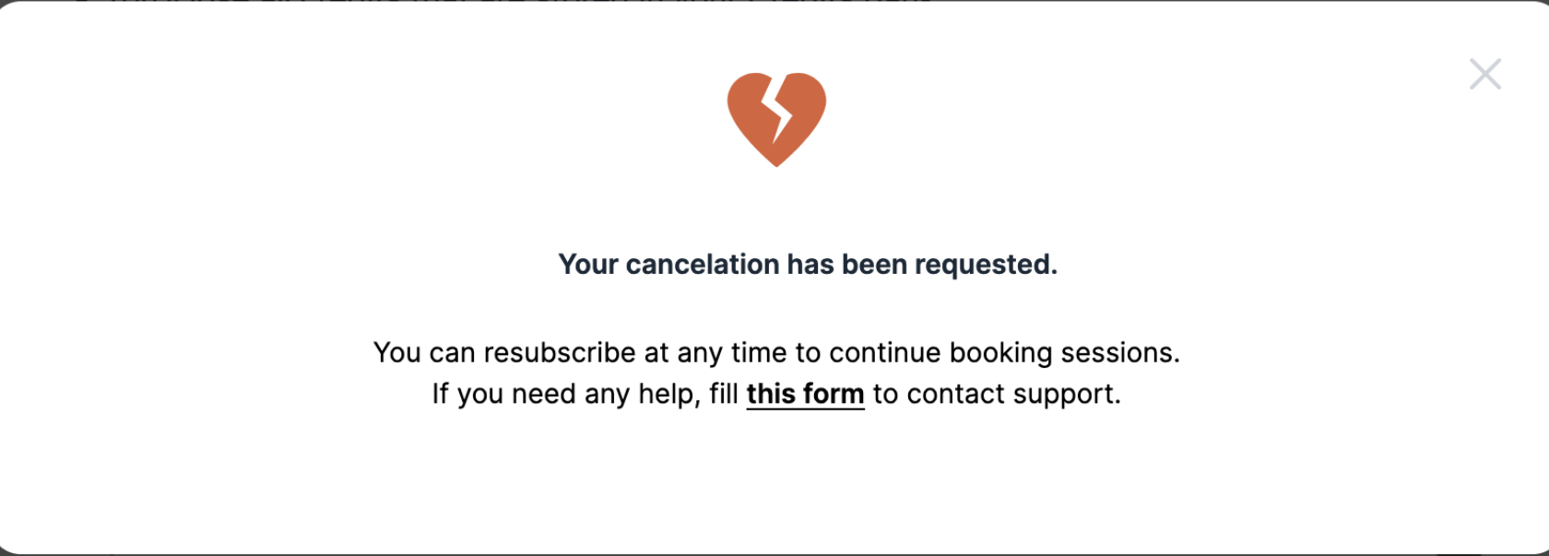Tap the orange cracked heart graphic

pyautogui.click(x=776, y=120)
